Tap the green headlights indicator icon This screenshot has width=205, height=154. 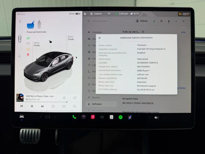(x=28, y=38)
